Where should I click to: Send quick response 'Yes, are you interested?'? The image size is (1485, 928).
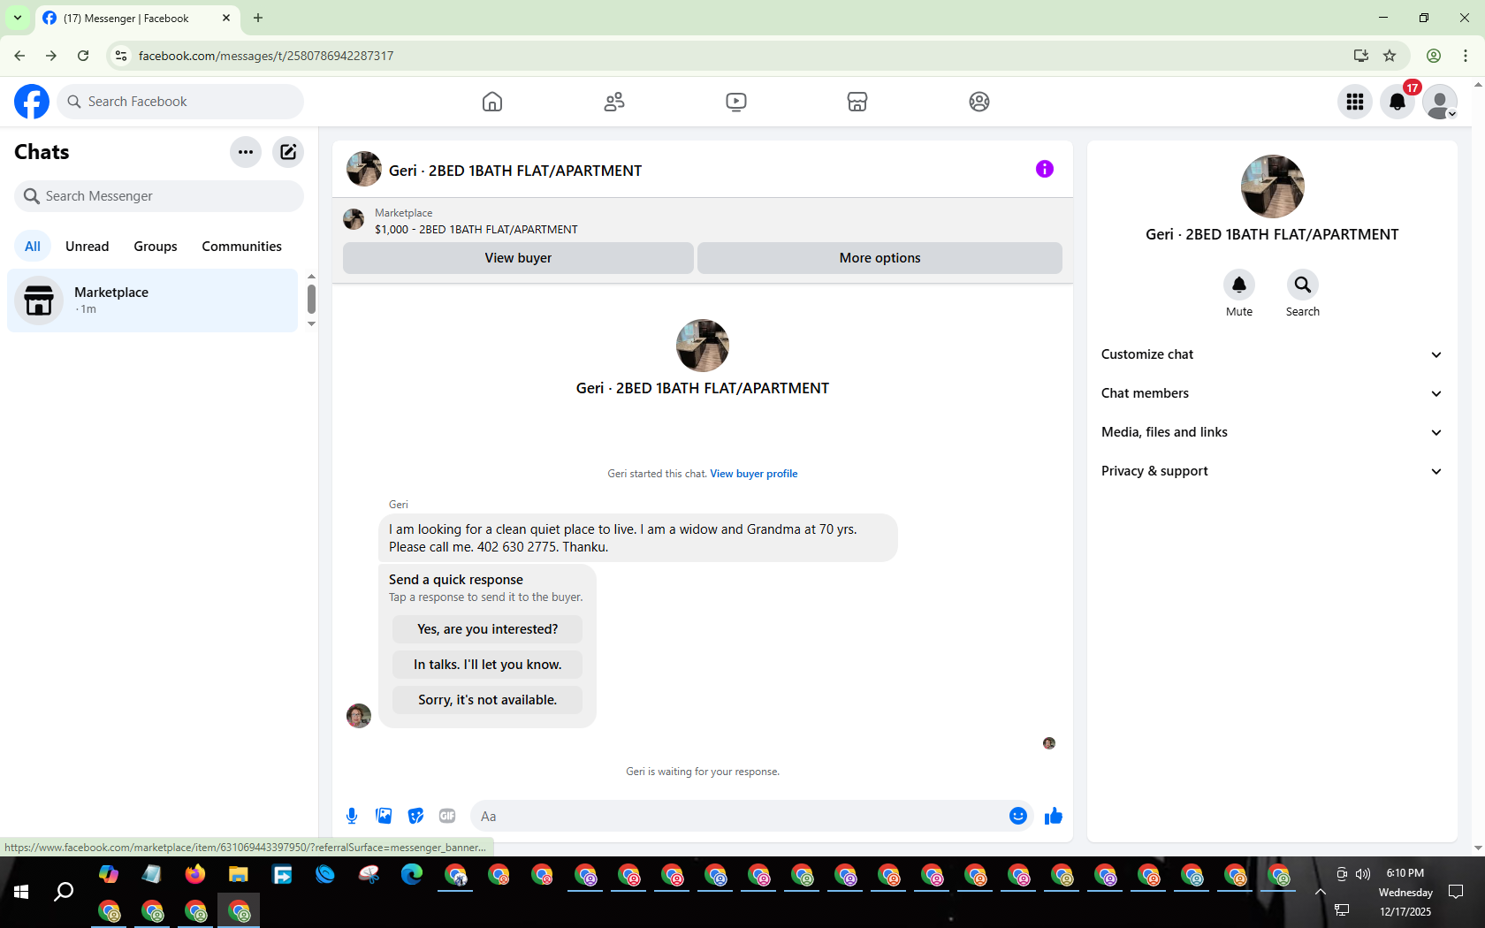pos(488,629)
